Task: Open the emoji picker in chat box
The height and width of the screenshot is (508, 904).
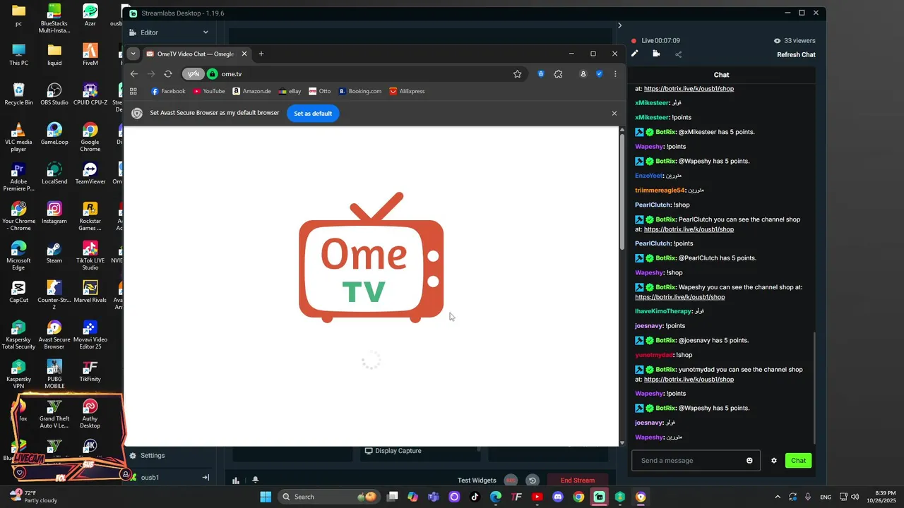Action: pos(749,461)
